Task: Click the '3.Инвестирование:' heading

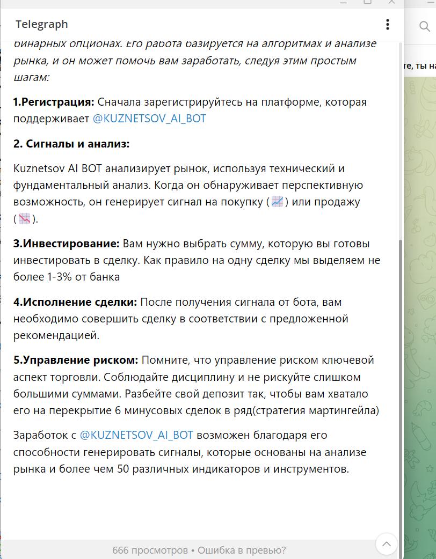Action: (x=67, y=244)
